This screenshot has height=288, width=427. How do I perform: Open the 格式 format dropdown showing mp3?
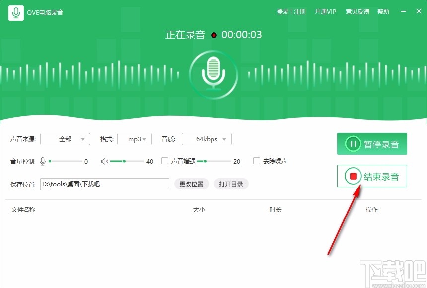(135, 139)
